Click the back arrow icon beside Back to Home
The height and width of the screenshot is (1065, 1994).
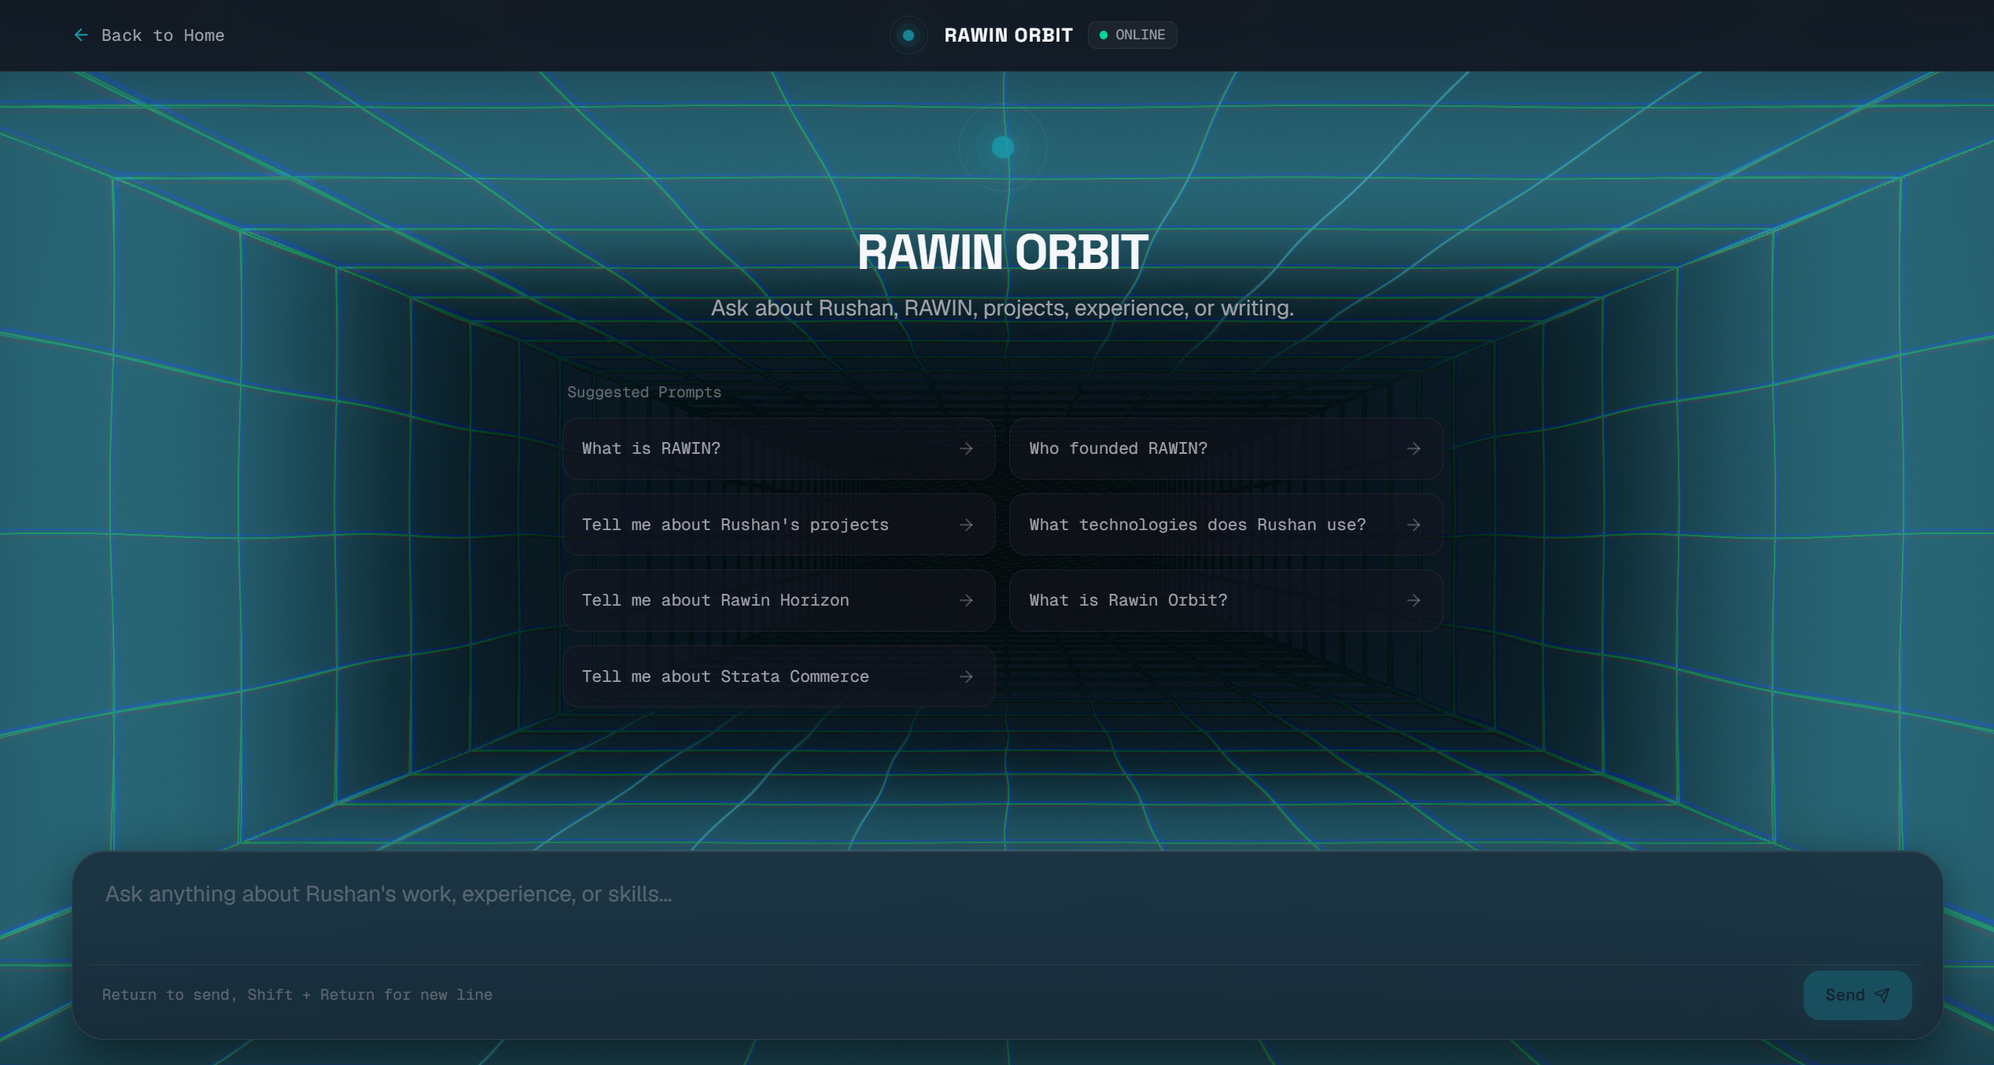coord(81,35)
